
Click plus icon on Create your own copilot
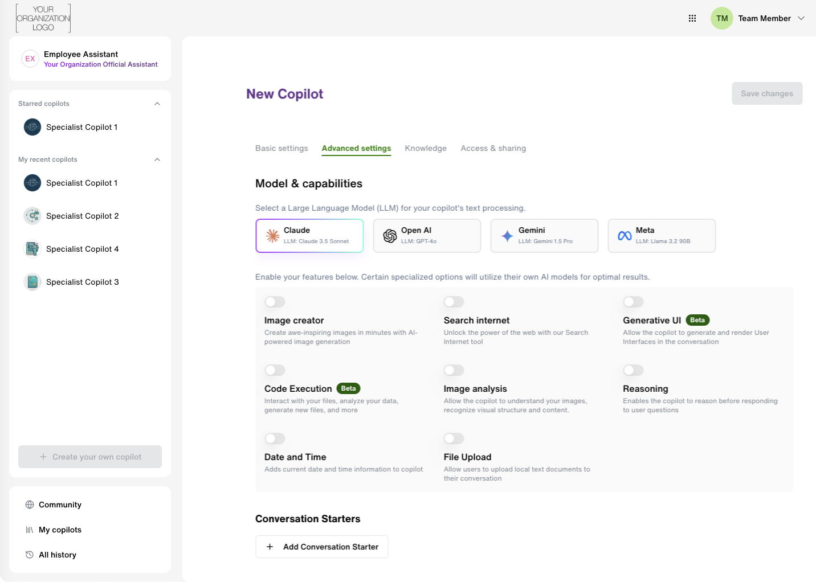(x=43, y=457)
